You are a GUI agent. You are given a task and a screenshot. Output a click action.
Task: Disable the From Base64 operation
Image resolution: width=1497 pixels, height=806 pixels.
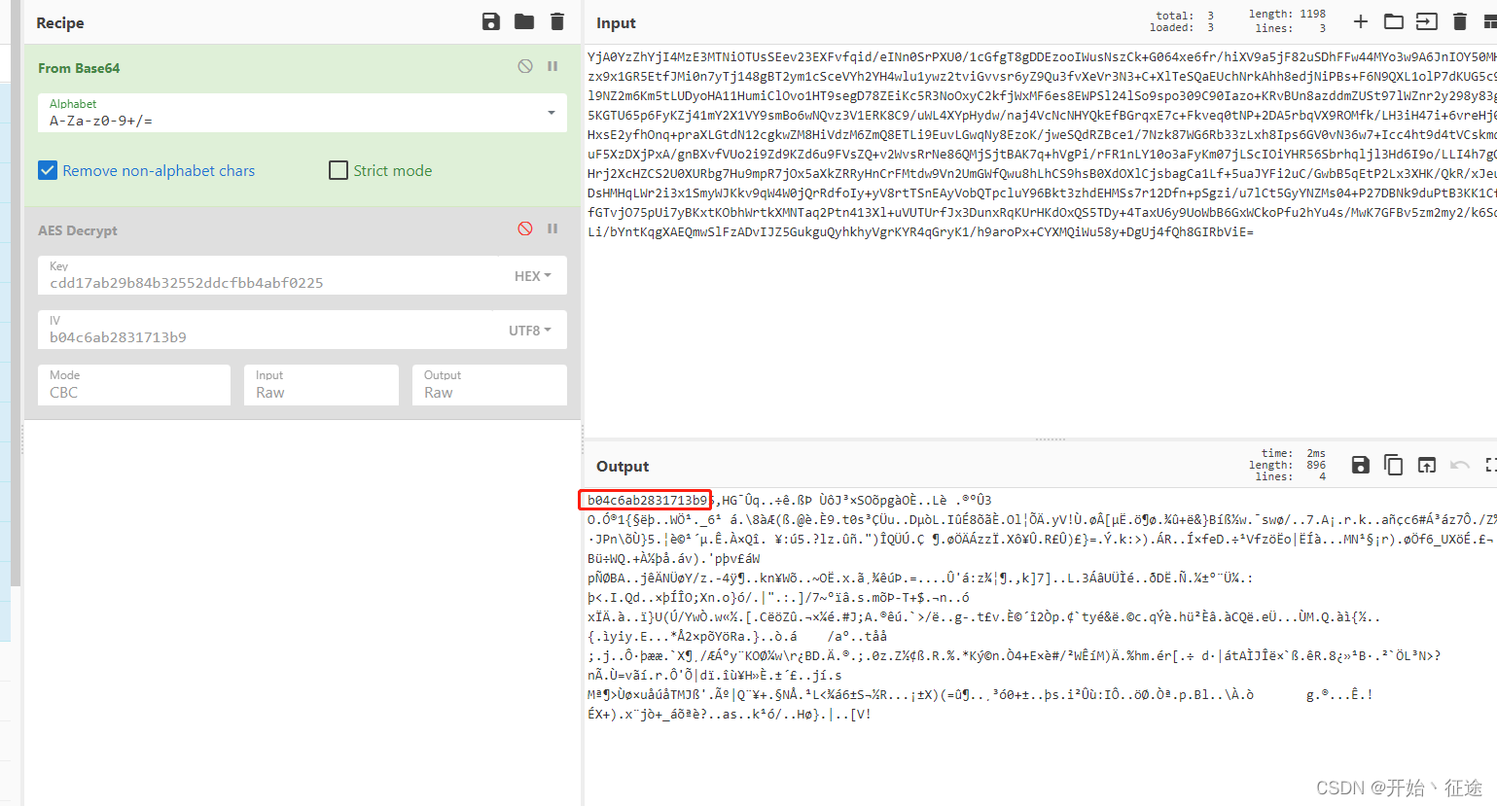tap(525, 66)
